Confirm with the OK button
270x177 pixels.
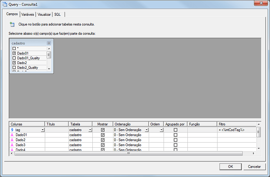pyautogui.click(x=230, y=166)
